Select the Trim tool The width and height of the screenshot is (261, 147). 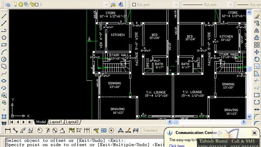click(257, 81)
